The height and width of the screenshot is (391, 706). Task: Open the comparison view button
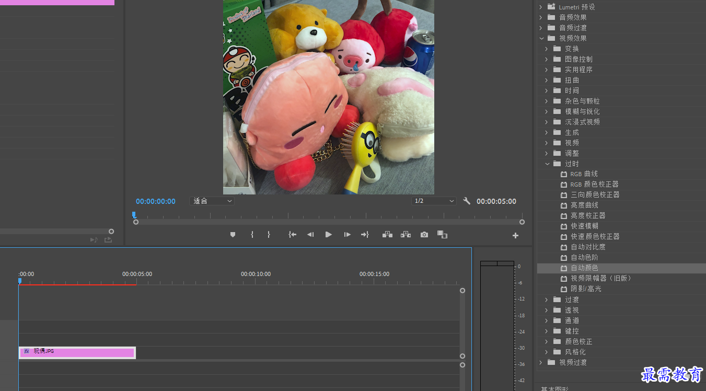click(x=442, y=235)
